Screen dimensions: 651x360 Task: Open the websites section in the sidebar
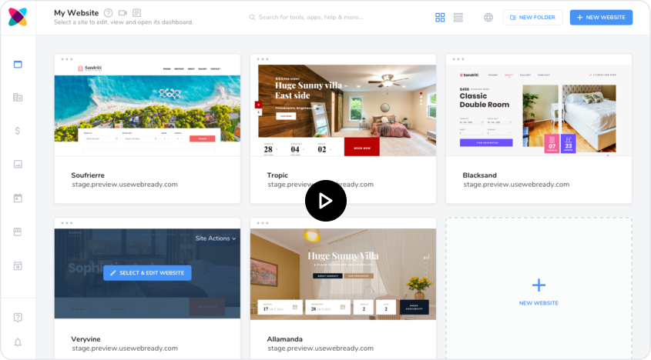point(18,64)
